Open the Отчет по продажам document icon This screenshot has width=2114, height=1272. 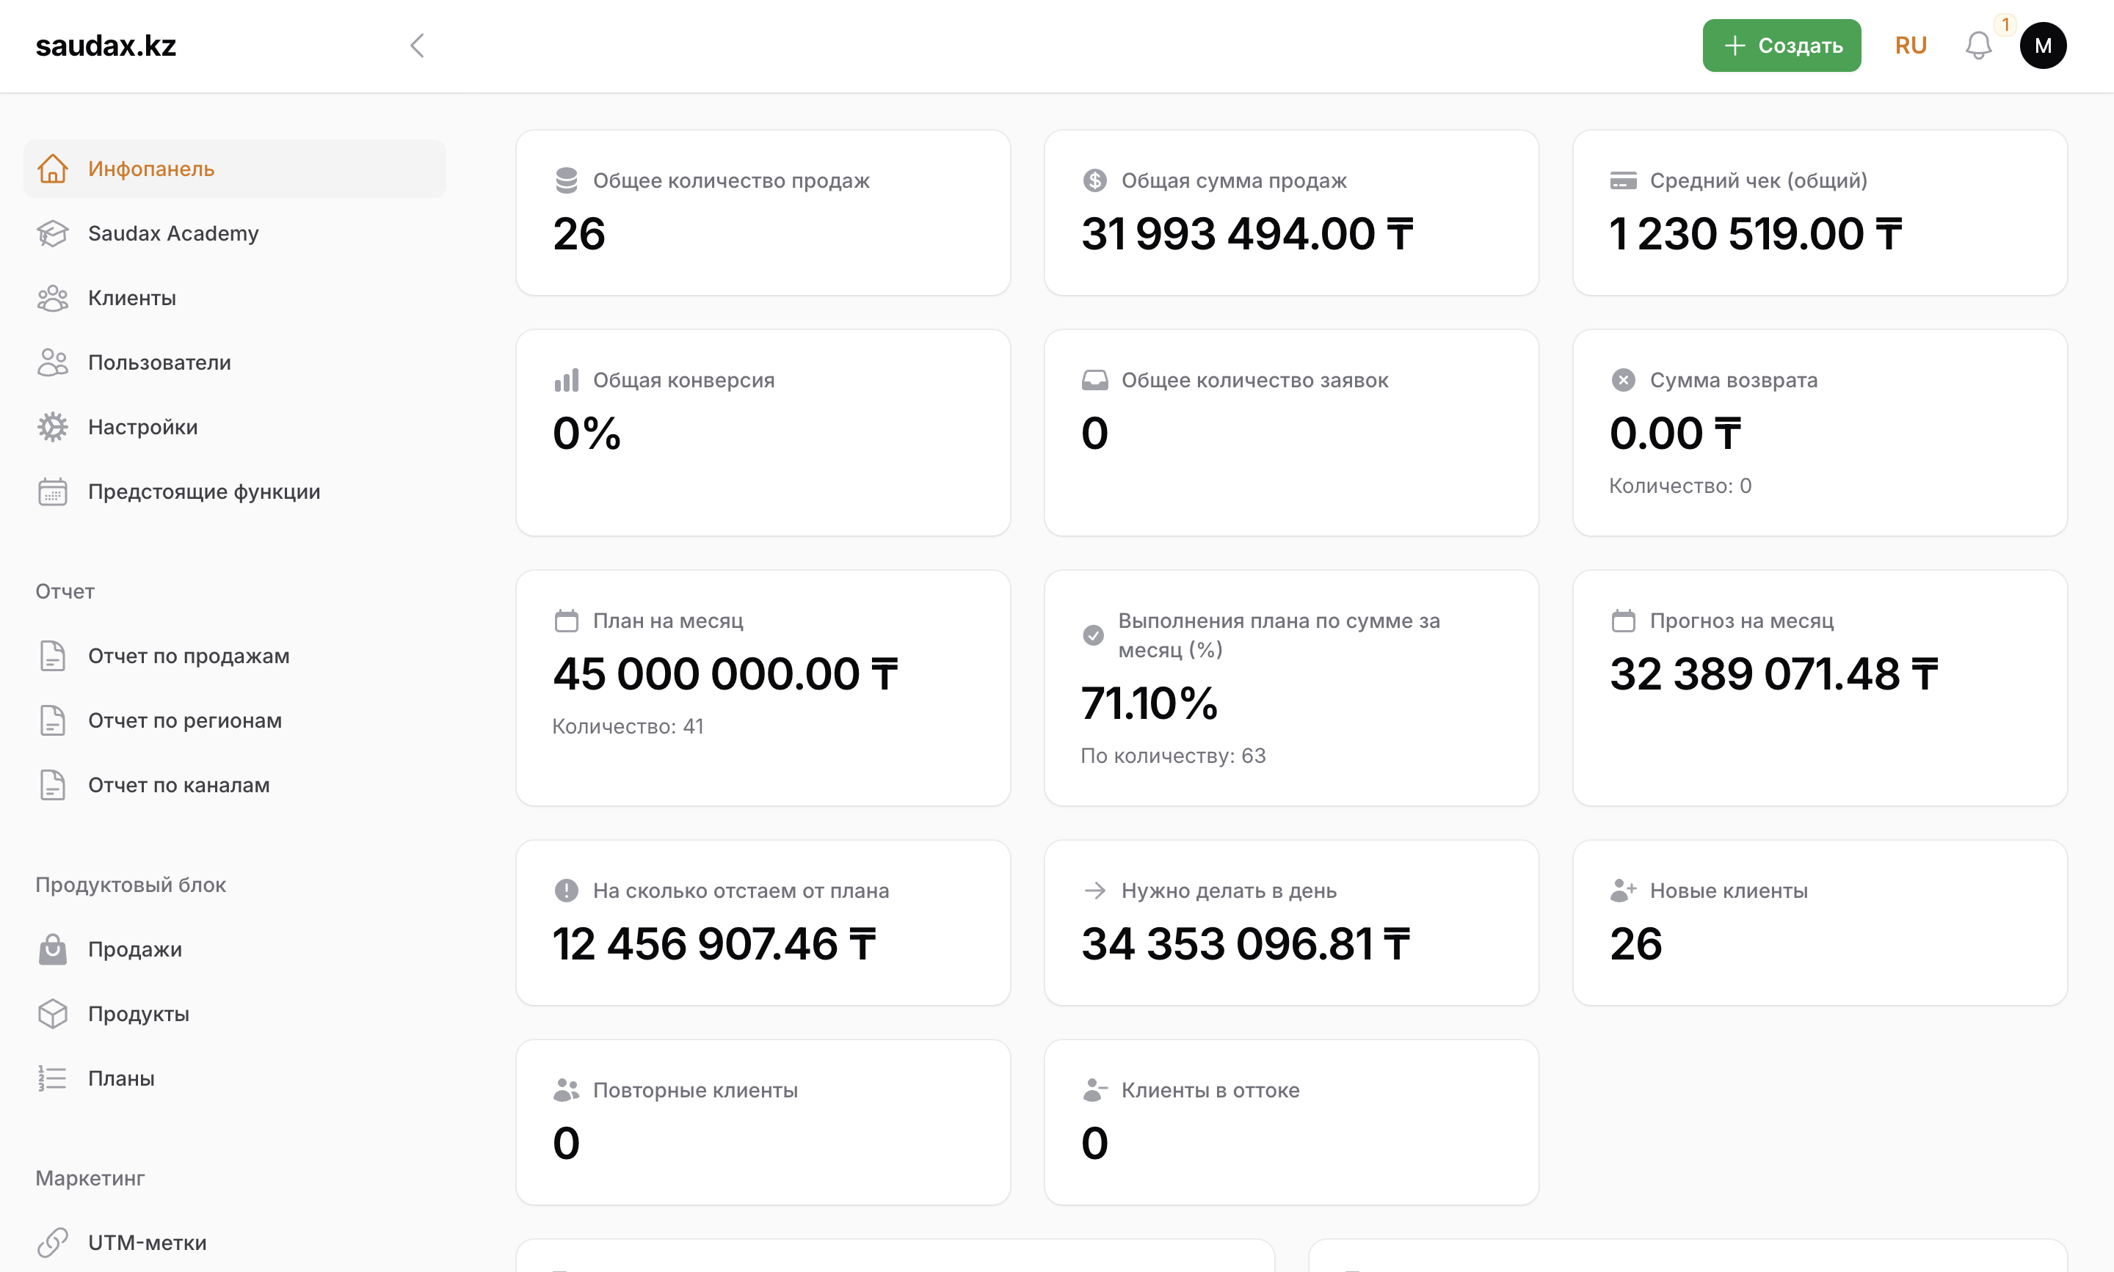click(x=53, y=656)
